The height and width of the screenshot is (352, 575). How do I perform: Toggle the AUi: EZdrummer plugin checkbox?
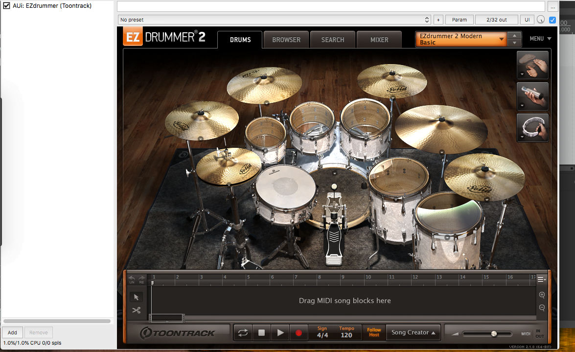pyautogui.click(x=6, y=5)
